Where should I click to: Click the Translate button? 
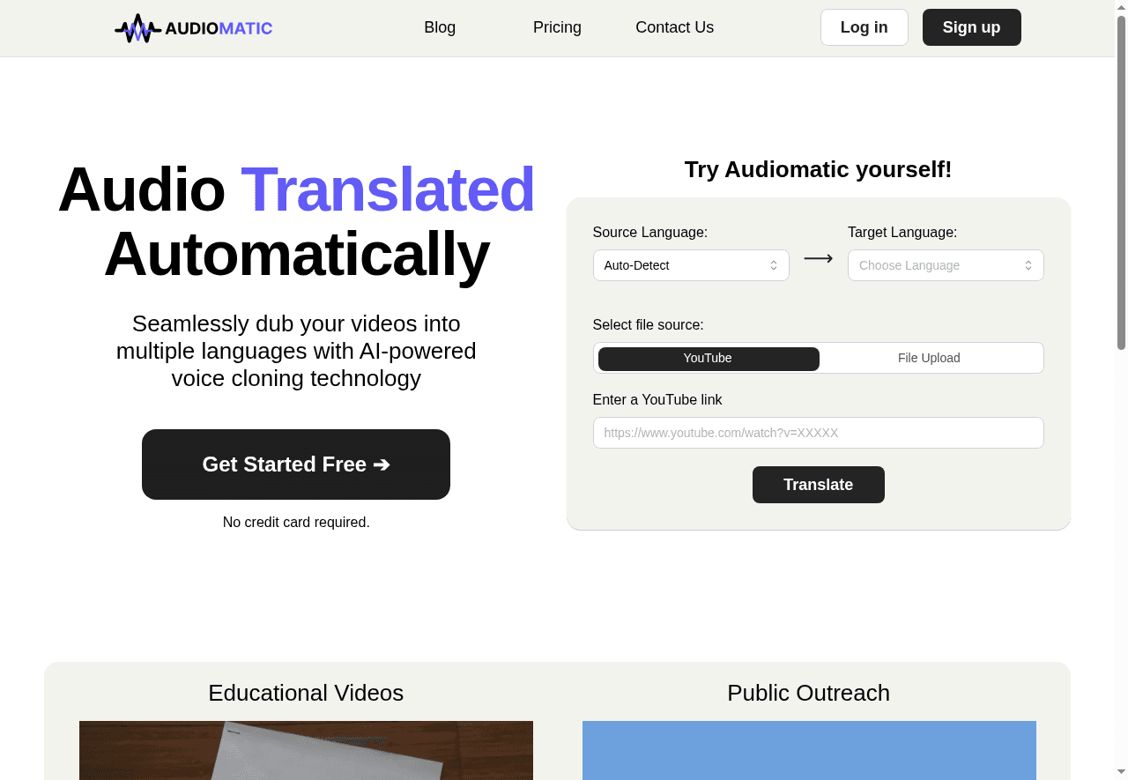click(818, 485)
